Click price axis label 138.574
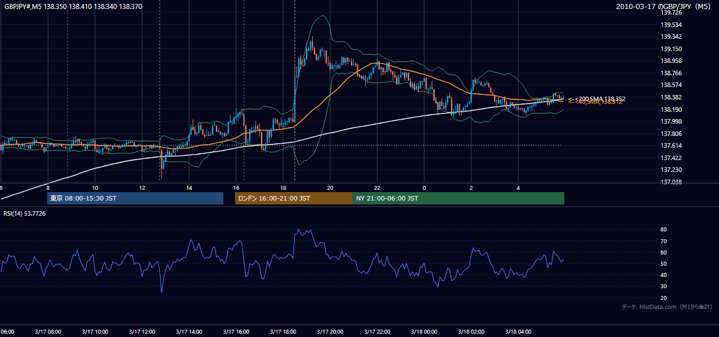This screenshot has width=719, height=337. click(671, 85)
